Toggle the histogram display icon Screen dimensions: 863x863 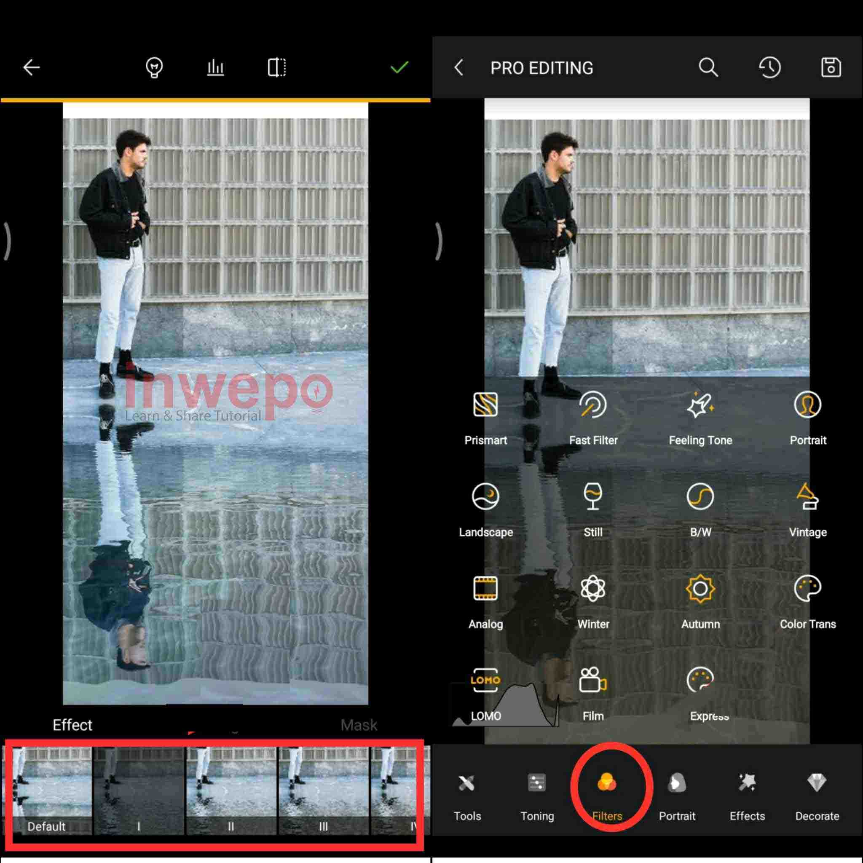click(x=215, y=68)
